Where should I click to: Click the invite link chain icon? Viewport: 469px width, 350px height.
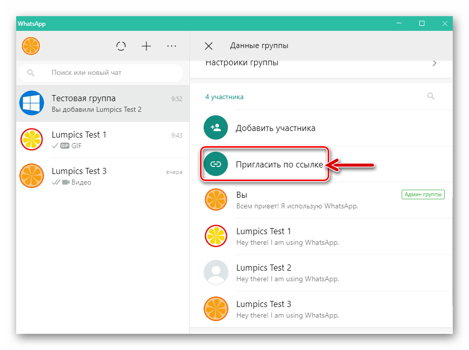pos(216,164)
